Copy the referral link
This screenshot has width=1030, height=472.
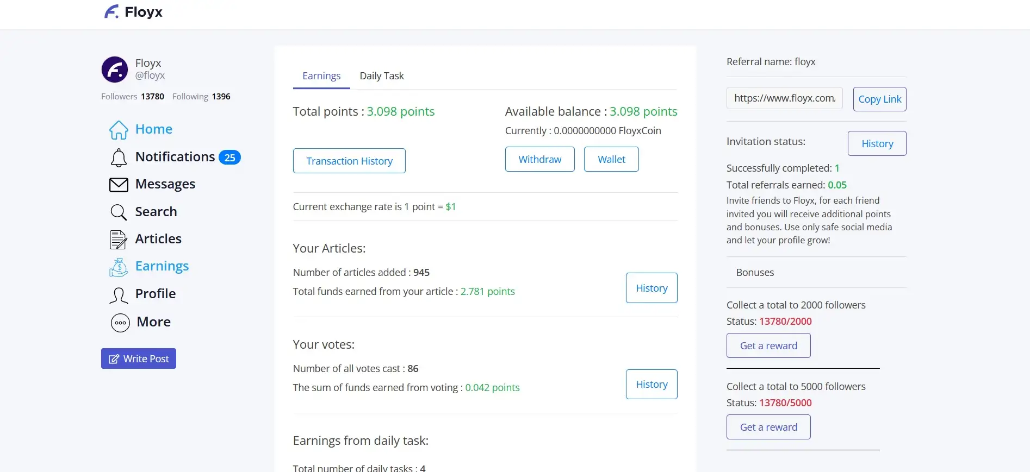879,99
